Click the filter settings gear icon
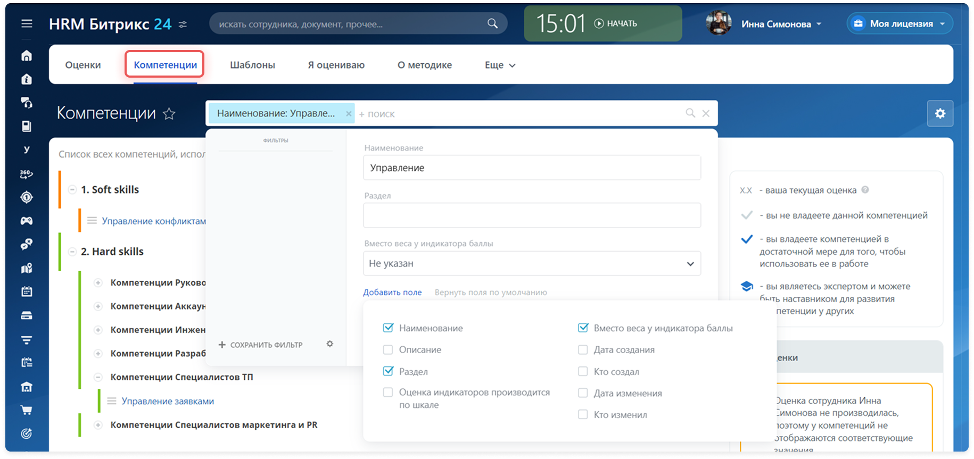Screen dimensions: 974x459 [x=330, y=344]
